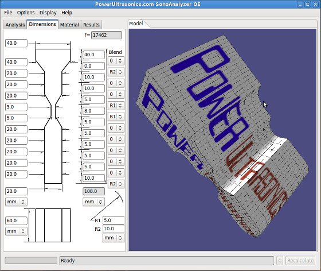Click the topmost 40.0 width field
The image size is (321, 271).
click(x=16, y=43)
